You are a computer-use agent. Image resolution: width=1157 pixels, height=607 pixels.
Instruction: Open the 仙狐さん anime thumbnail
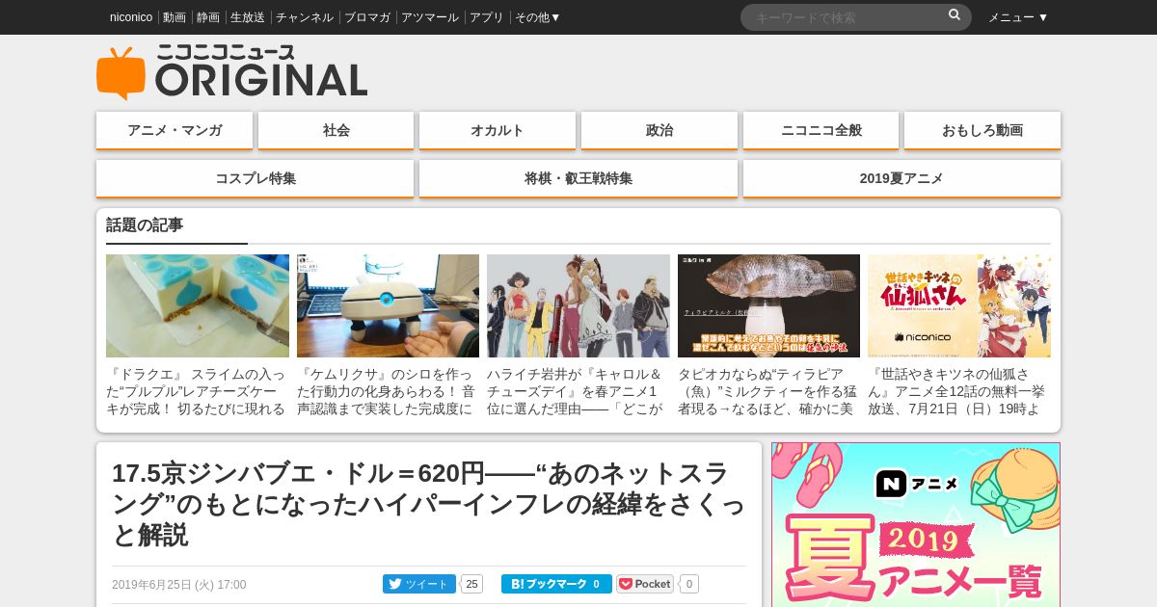click(959, 305)
